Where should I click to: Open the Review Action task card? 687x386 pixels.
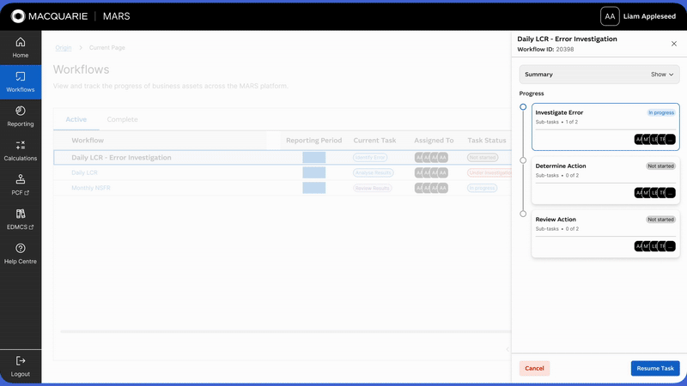click(x=605, y=233)
